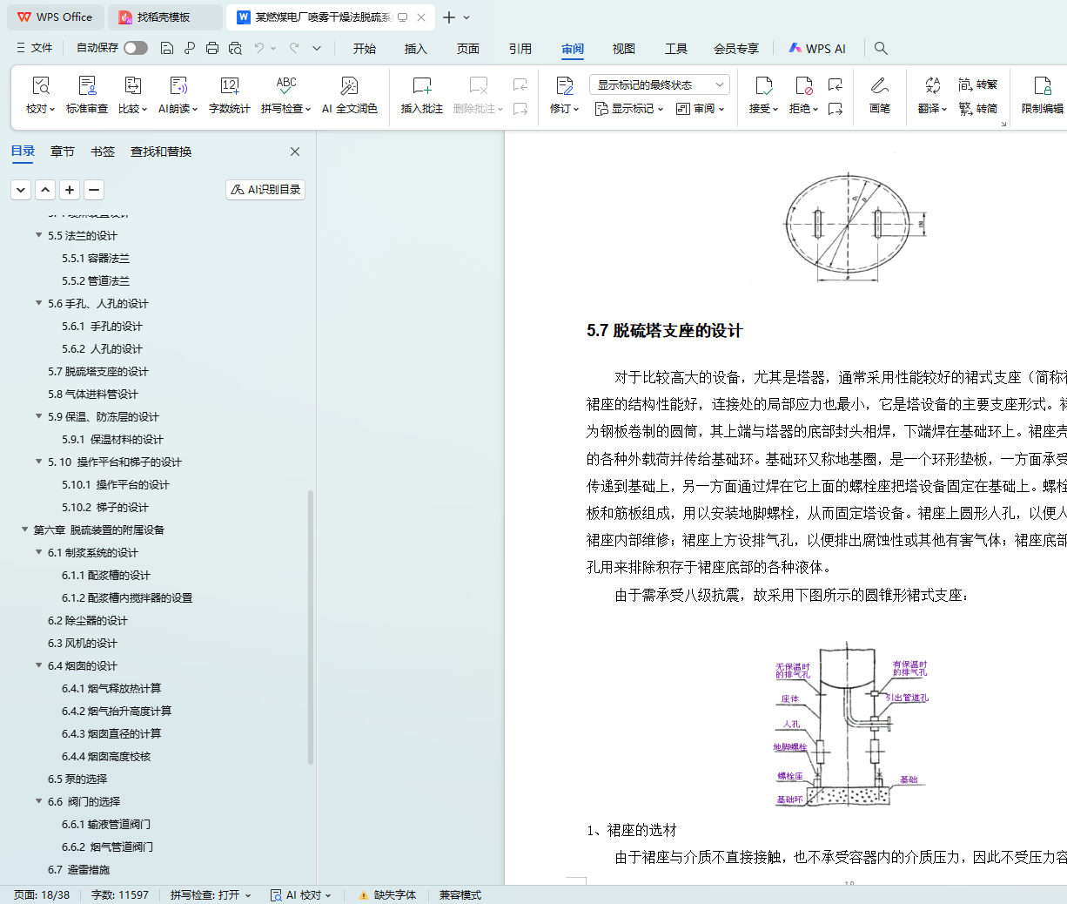The height and width of the screenshot is (904, 1067).
Task: Click the print icon in quick toolbar
Action: pos(212,49)
